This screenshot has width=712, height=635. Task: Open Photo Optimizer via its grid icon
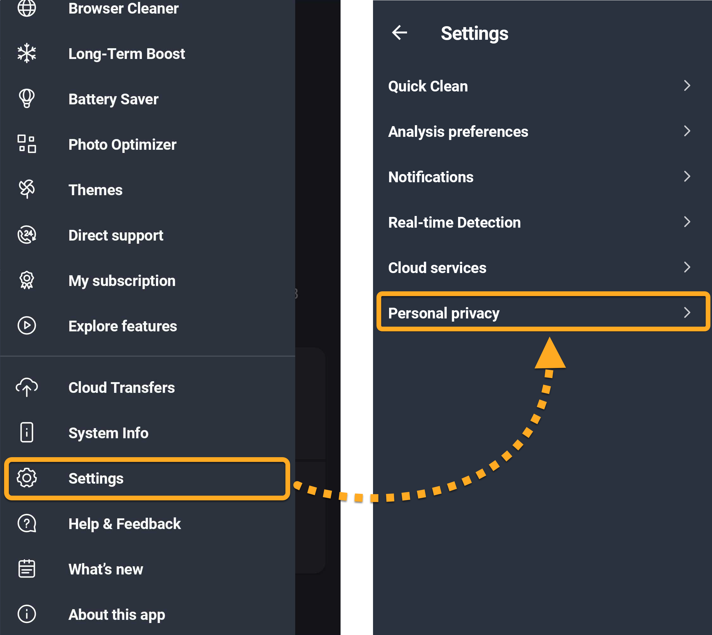27,144
